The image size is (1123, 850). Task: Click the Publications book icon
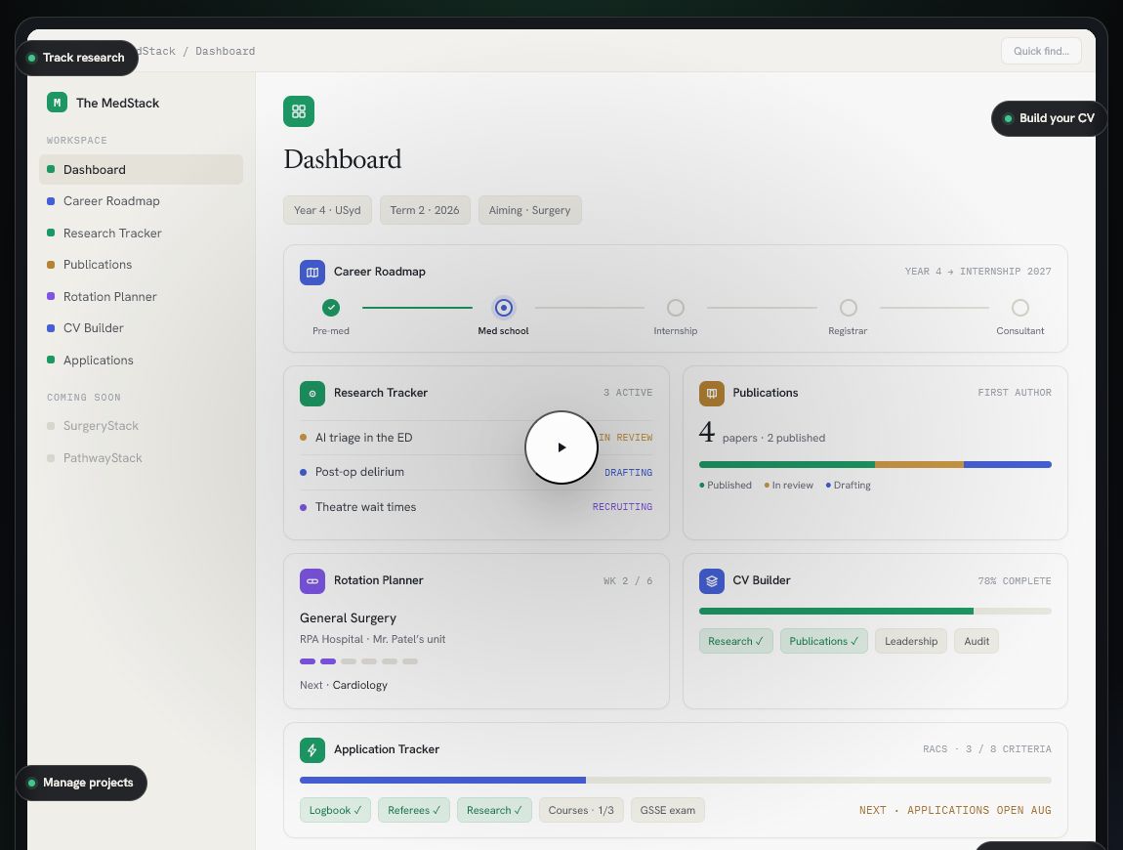(711, 394)
